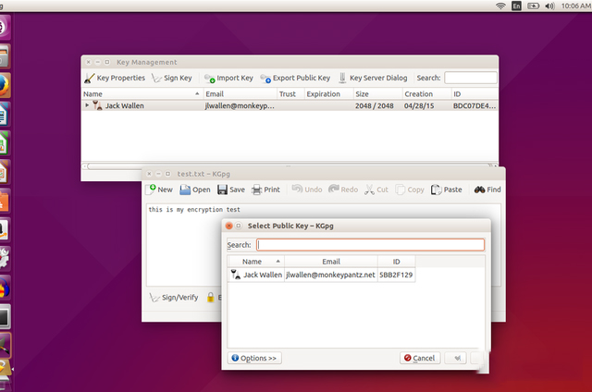
Task: Open the sound volume indicator
Action: click(x=549, y=6)
